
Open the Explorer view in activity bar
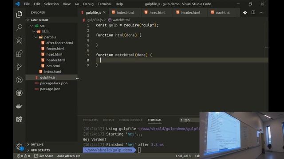(x=19, y=15)
